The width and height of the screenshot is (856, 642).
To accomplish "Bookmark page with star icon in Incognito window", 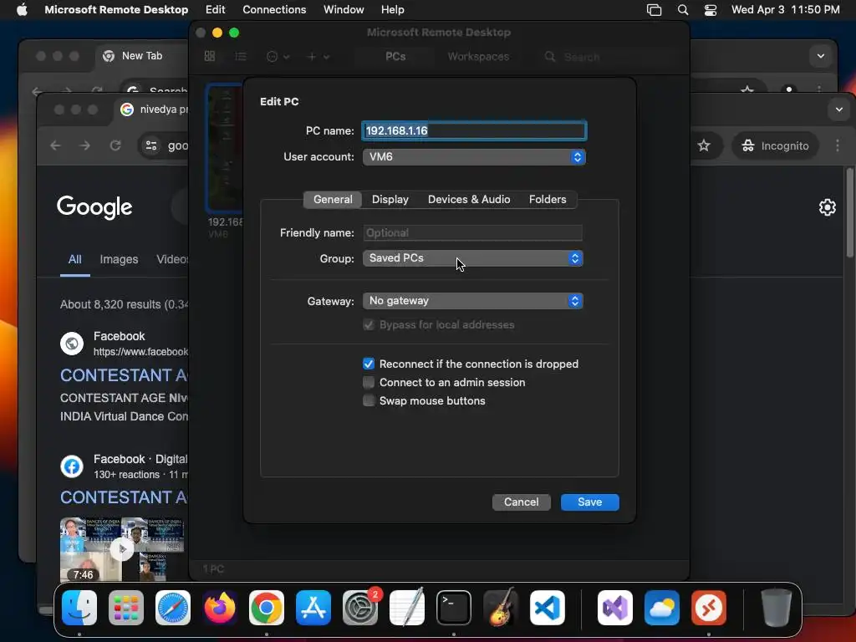I will (x=704, y=145).
